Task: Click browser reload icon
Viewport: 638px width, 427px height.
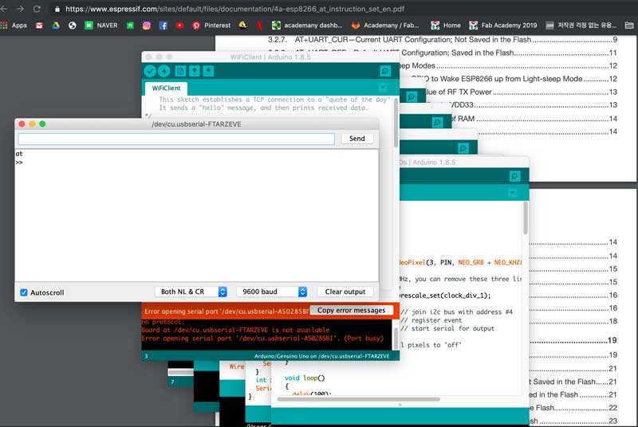Action: click(37, 9)
